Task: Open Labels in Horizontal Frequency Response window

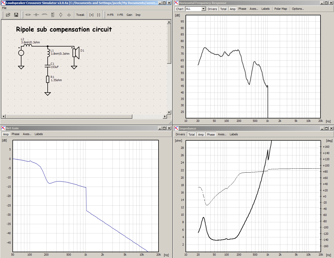Action: tap(265, 9)
